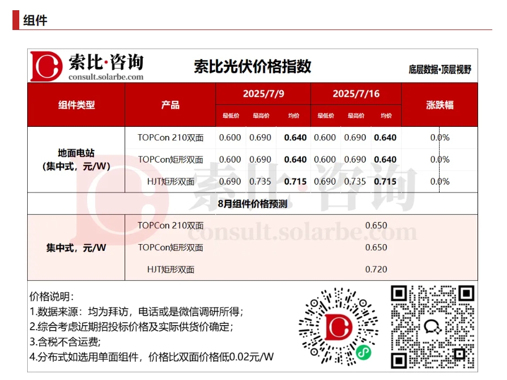This screenshot has height=380, width=507.
Task: Click the 0.0% change for TOPCon矩形双面
Action: coord(440,160)
